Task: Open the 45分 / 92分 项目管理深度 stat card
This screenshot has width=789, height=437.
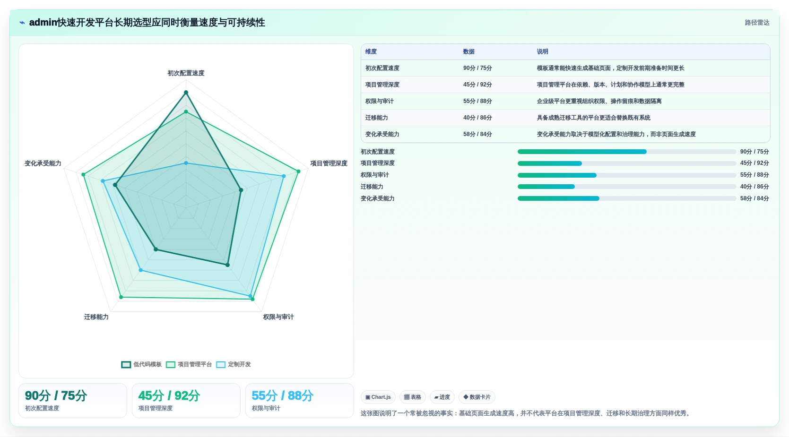Action: click(x=186, y=401)
